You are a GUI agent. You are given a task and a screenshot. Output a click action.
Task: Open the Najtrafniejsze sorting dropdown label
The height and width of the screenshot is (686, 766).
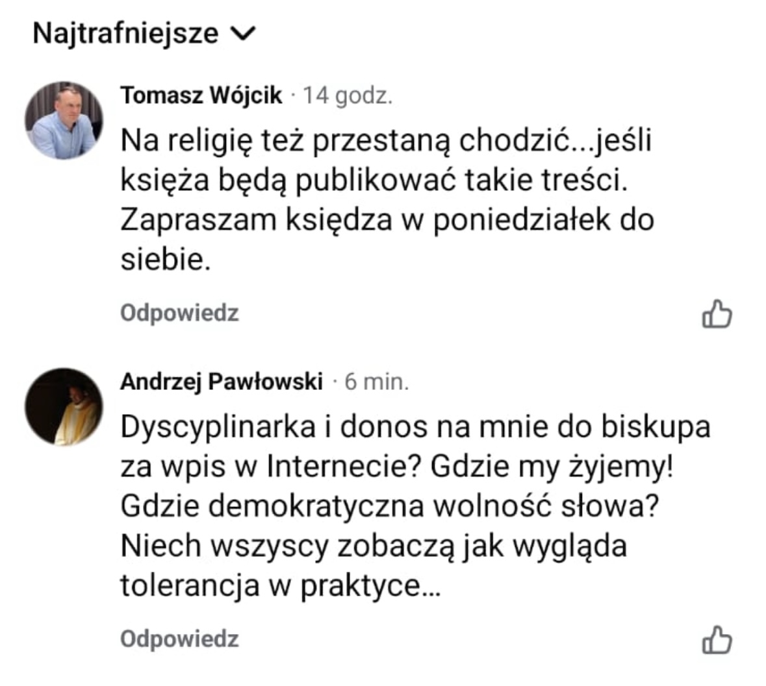[125, 33]
